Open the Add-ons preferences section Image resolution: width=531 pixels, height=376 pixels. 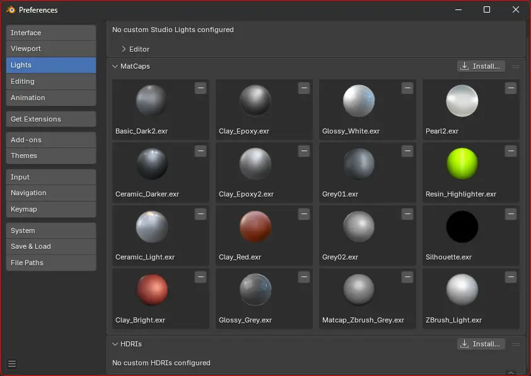pos(51,140)
